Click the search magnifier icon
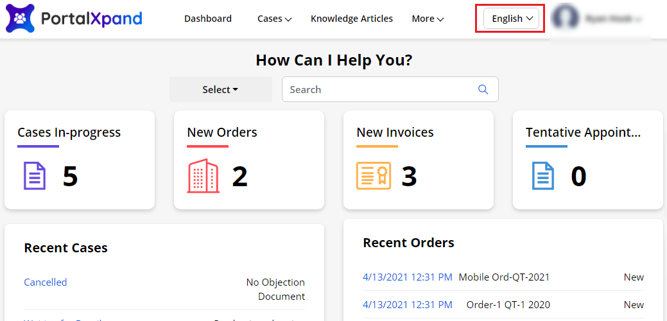667x321 pixels. (483, 89)
